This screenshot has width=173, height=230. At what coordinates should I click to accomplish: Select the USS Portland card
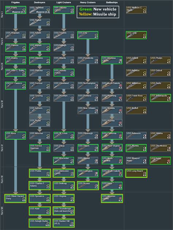click(x=88, y=98)
